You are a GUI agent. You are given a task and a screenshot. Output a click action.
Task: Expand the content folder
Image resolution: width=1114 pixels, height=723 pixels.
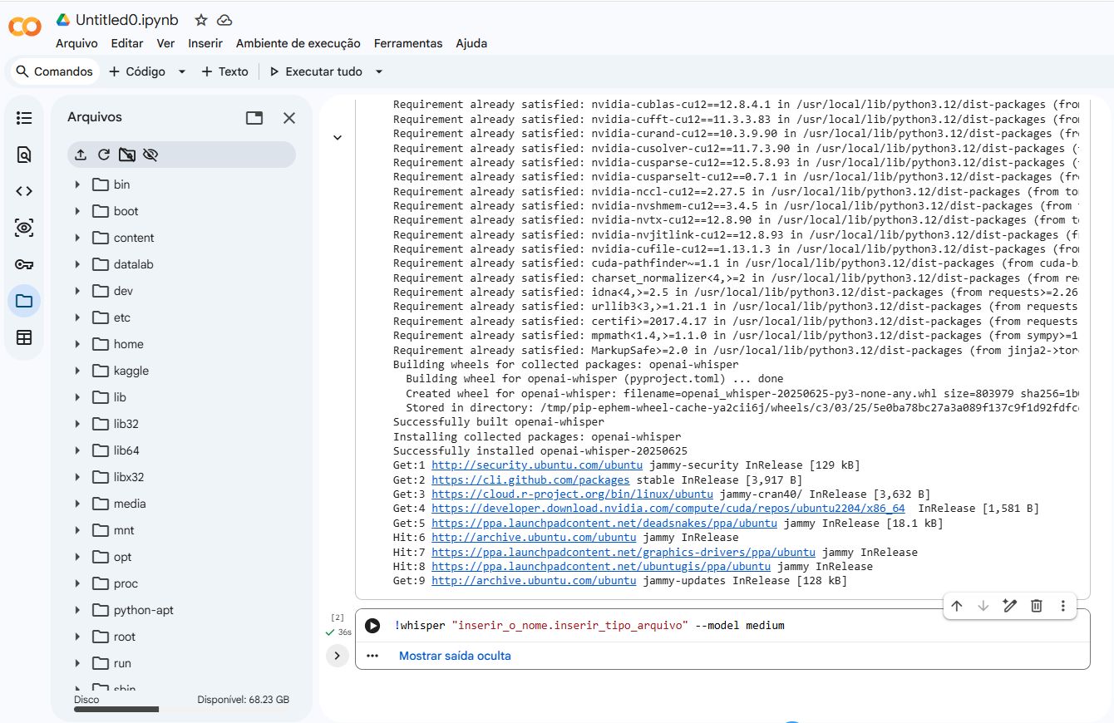[77, 238]
